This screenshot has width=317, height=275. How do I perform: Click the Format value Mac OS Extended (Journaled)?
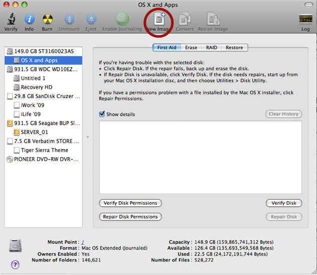[114, 248]
